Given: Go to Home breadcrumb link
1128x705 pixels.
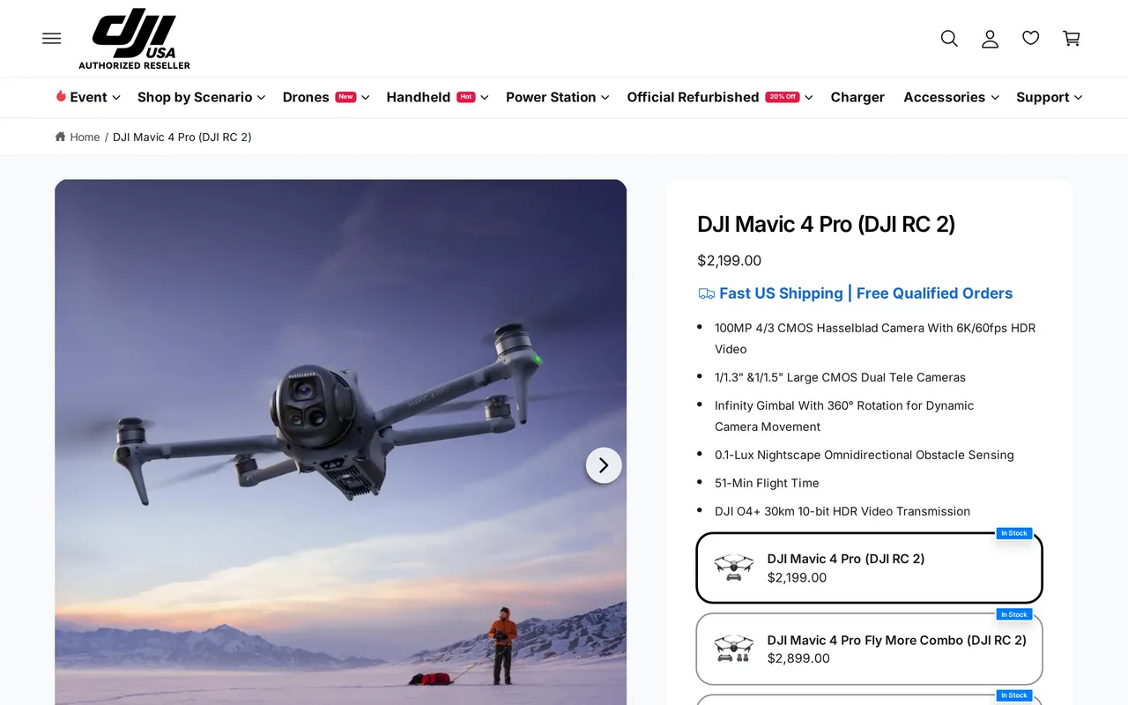Looking at the screenshot, I should click(85, 137).
